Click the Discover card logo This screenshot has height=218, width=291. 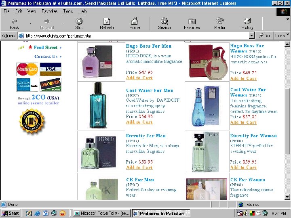(51, 85)
